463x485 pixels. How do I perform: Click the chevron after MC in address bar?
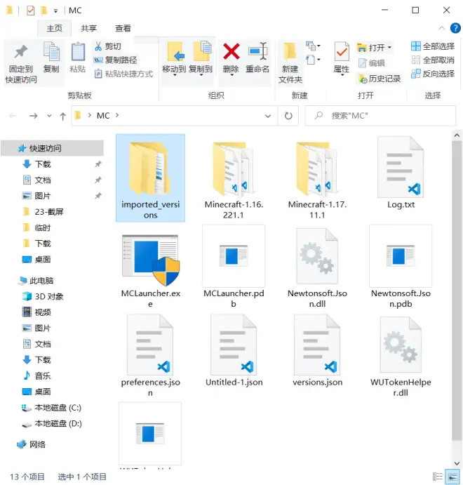[117, 115]
